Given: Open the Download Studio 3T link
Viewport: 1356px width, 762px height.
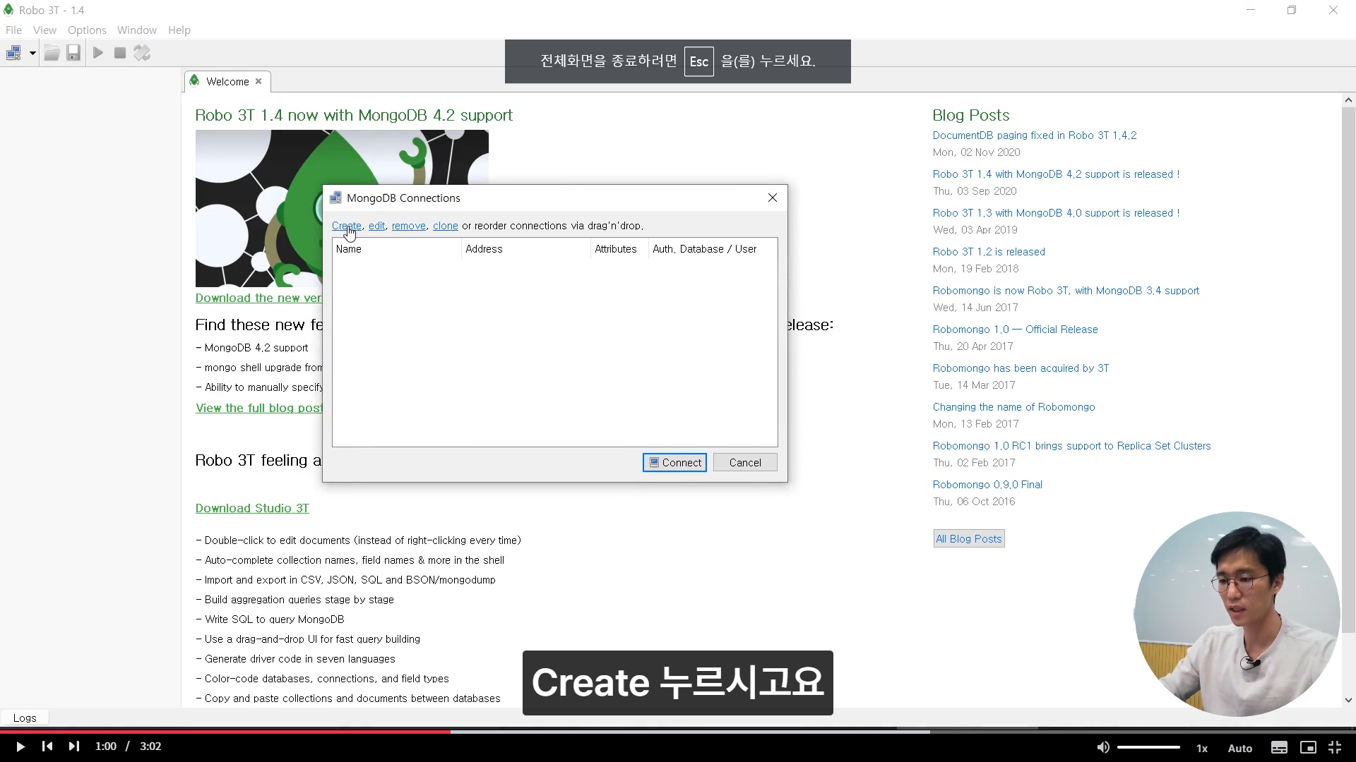Looking at the screenshot, I should coord(252,508).
